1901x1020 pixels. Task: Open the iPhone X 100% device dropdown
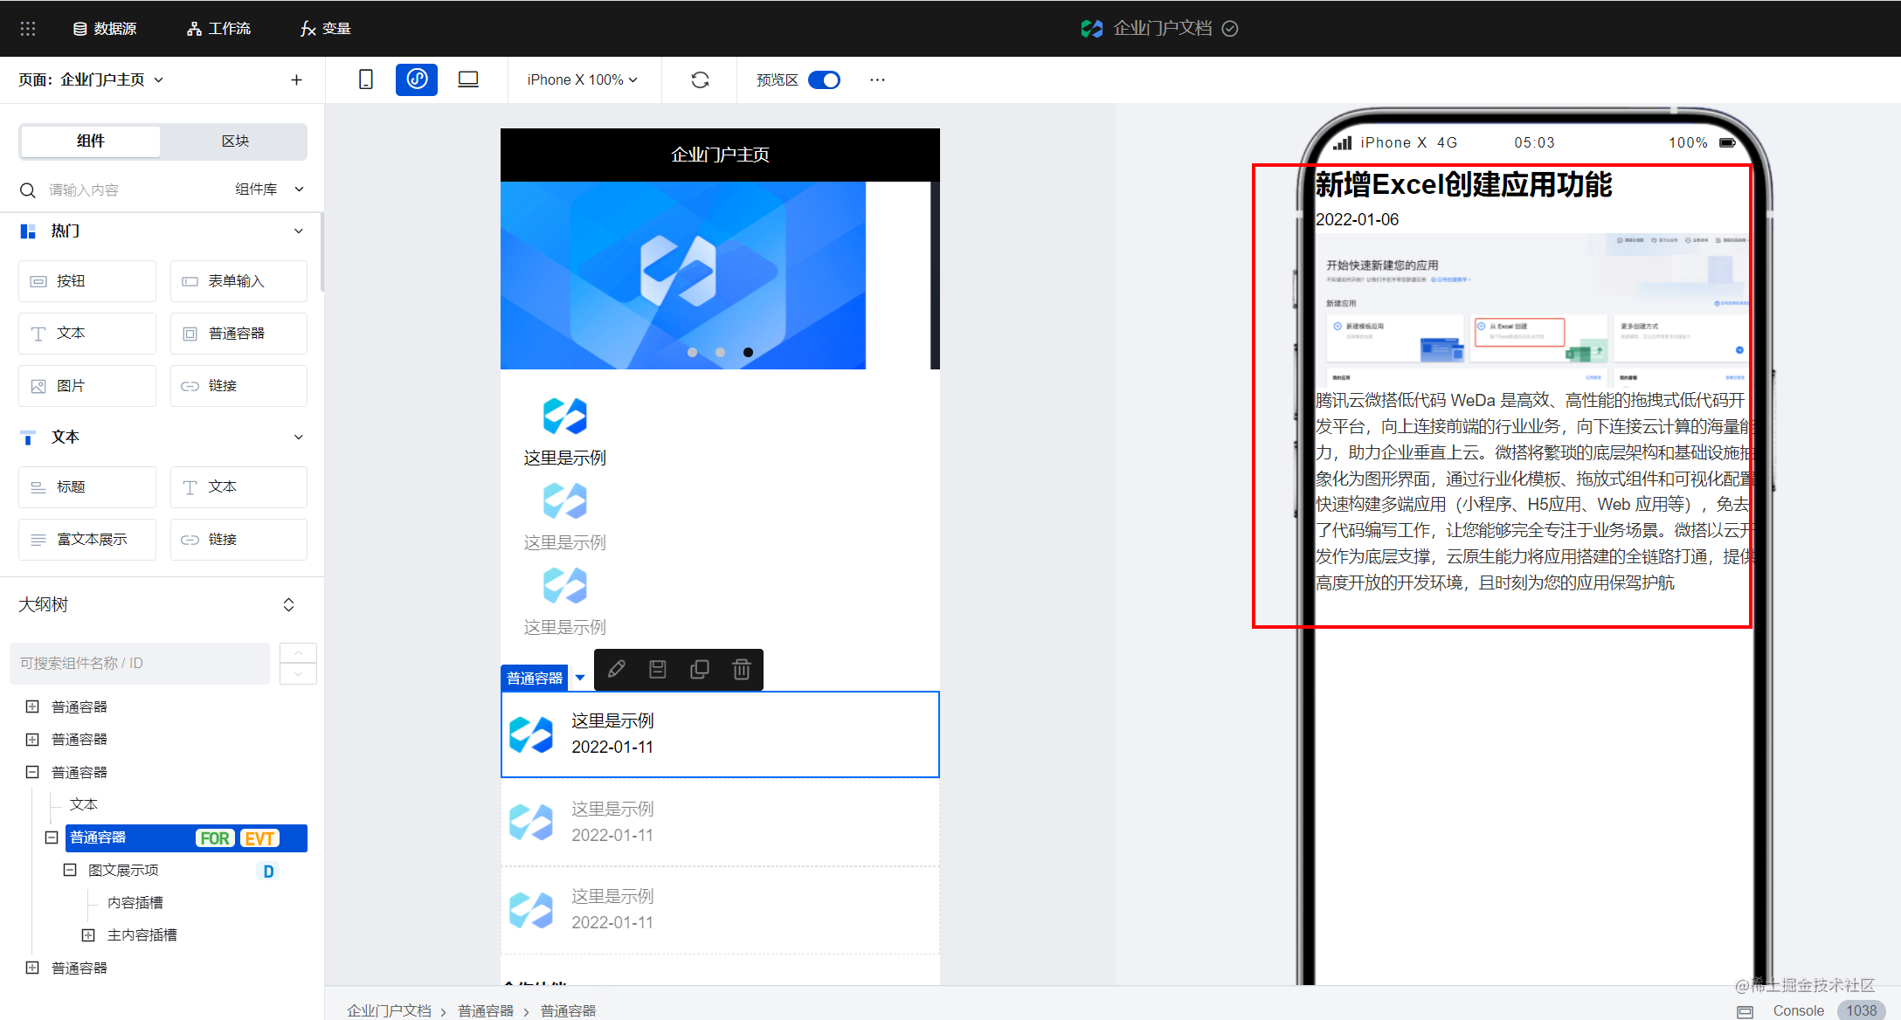pyautogui.click(x=583, y=79)
